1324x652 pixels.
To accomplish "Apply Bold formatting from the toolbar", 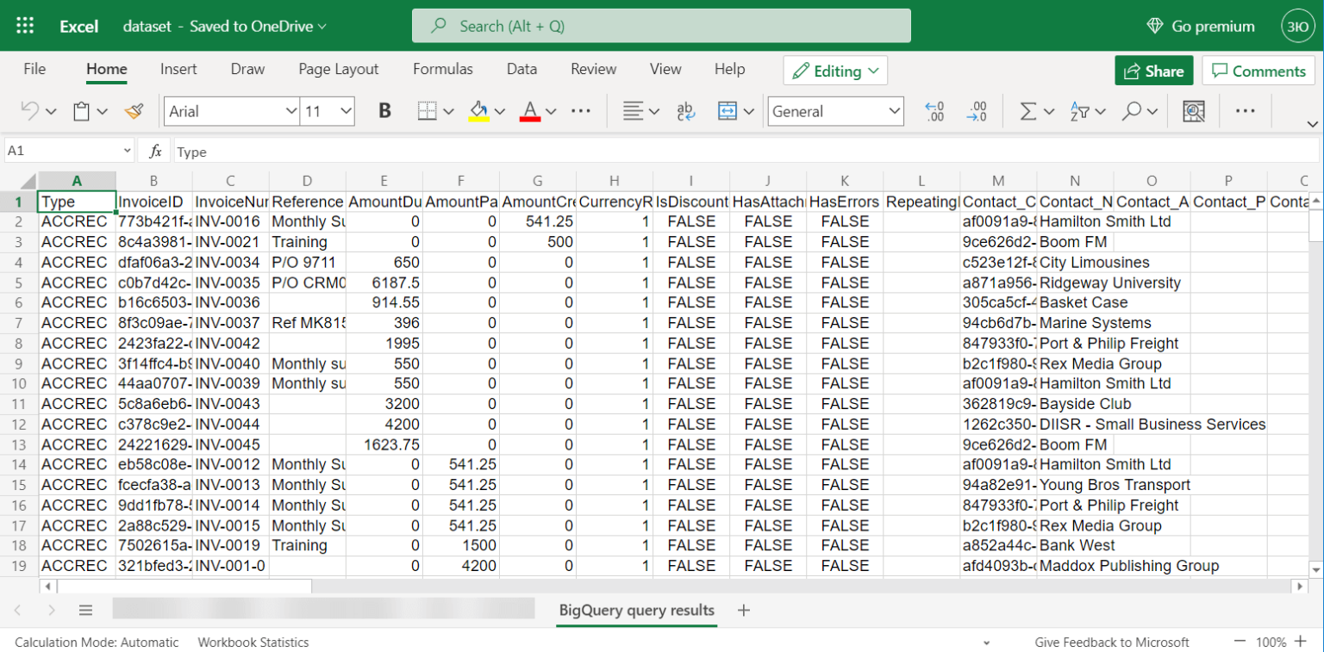I will tap(384, 110).
